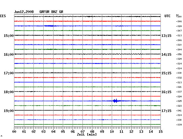
Task: Click the 13:15 UTC time label
Action: click(x=166, y=35)
